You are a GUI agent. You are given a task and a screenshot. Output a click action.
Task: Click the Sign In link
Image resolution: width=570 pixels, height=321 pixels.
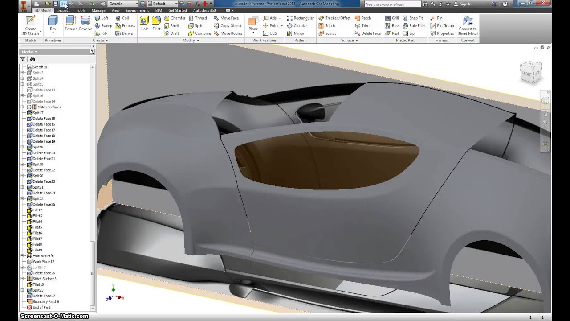coord(466,4)
